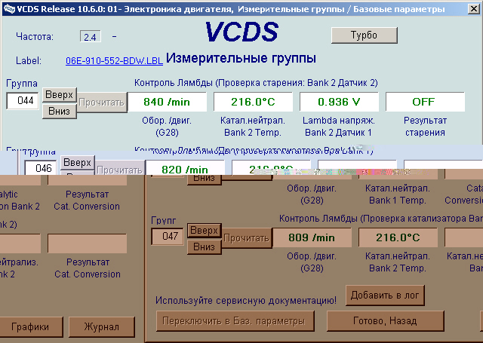Screen dimensions: 483x343
Task: Click Вверх next to group 047
Action: pos(204,231)
